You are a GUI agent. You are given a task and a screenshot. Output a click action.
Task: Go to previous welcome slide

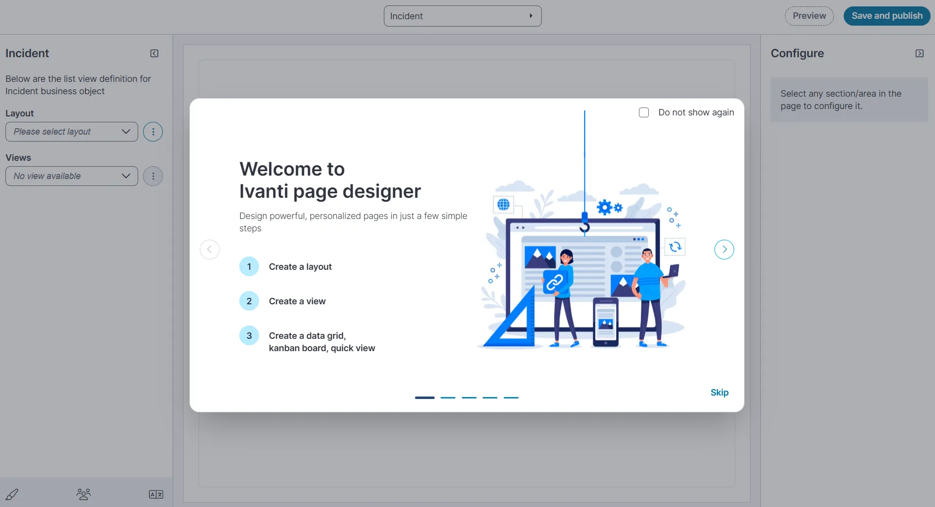click(209, 249)
